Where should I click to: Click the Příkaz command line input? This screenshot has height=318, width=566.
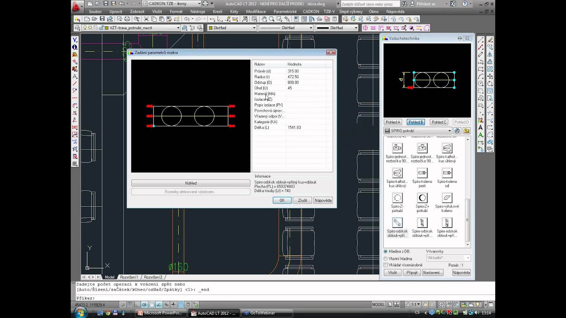283,298
